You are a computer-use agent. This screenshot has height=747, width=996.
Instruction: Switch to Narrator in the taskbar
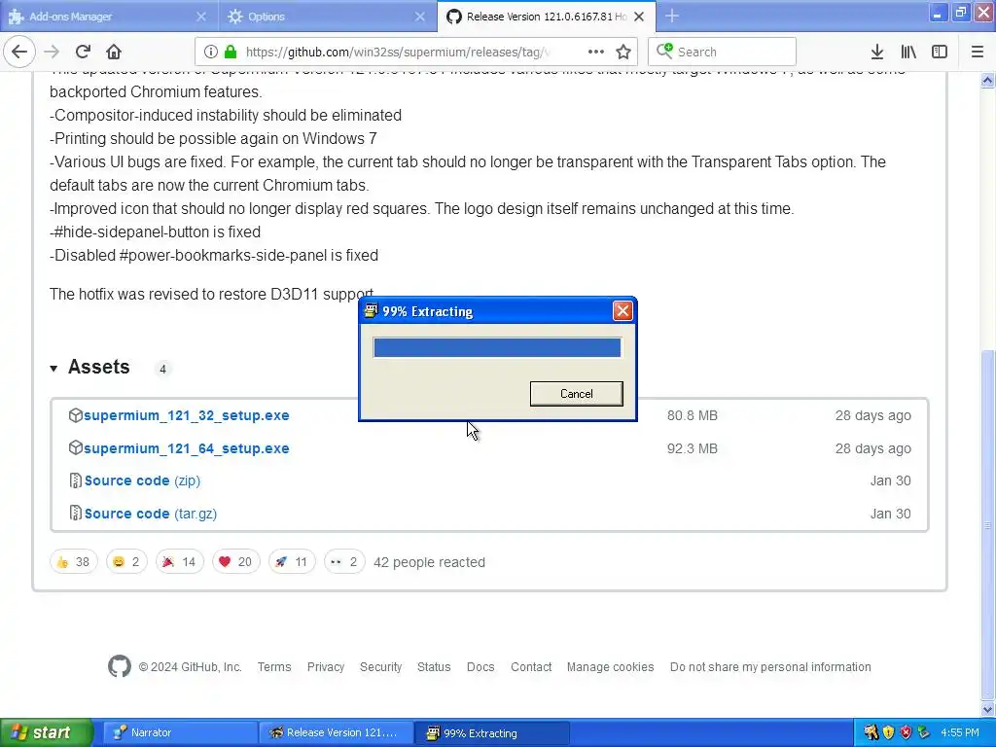180,732
